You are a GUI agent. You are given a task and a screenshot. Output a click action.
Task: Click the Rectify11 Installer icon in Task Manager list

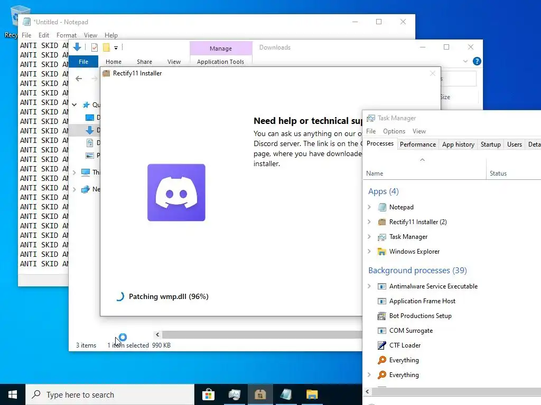pyautogui.click(x=382, y=222)
